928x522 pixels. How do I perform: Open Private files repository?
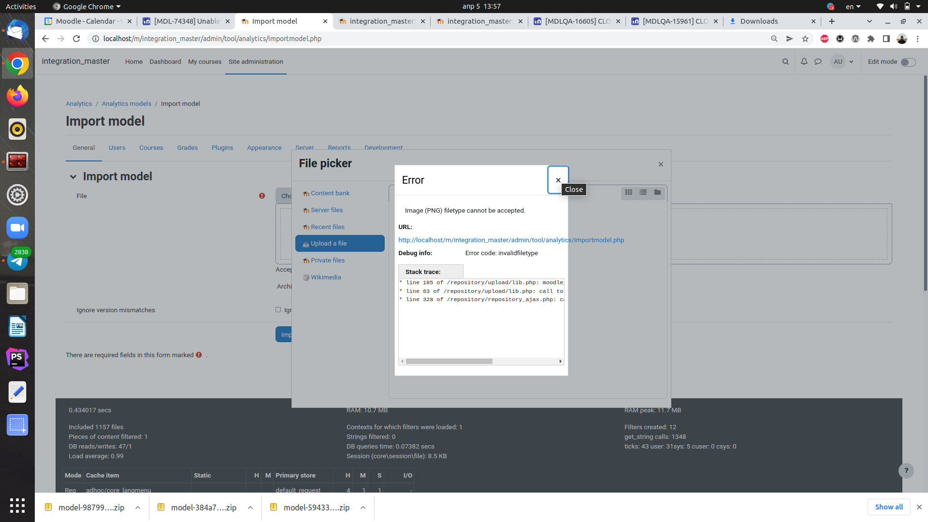point(328,261)
